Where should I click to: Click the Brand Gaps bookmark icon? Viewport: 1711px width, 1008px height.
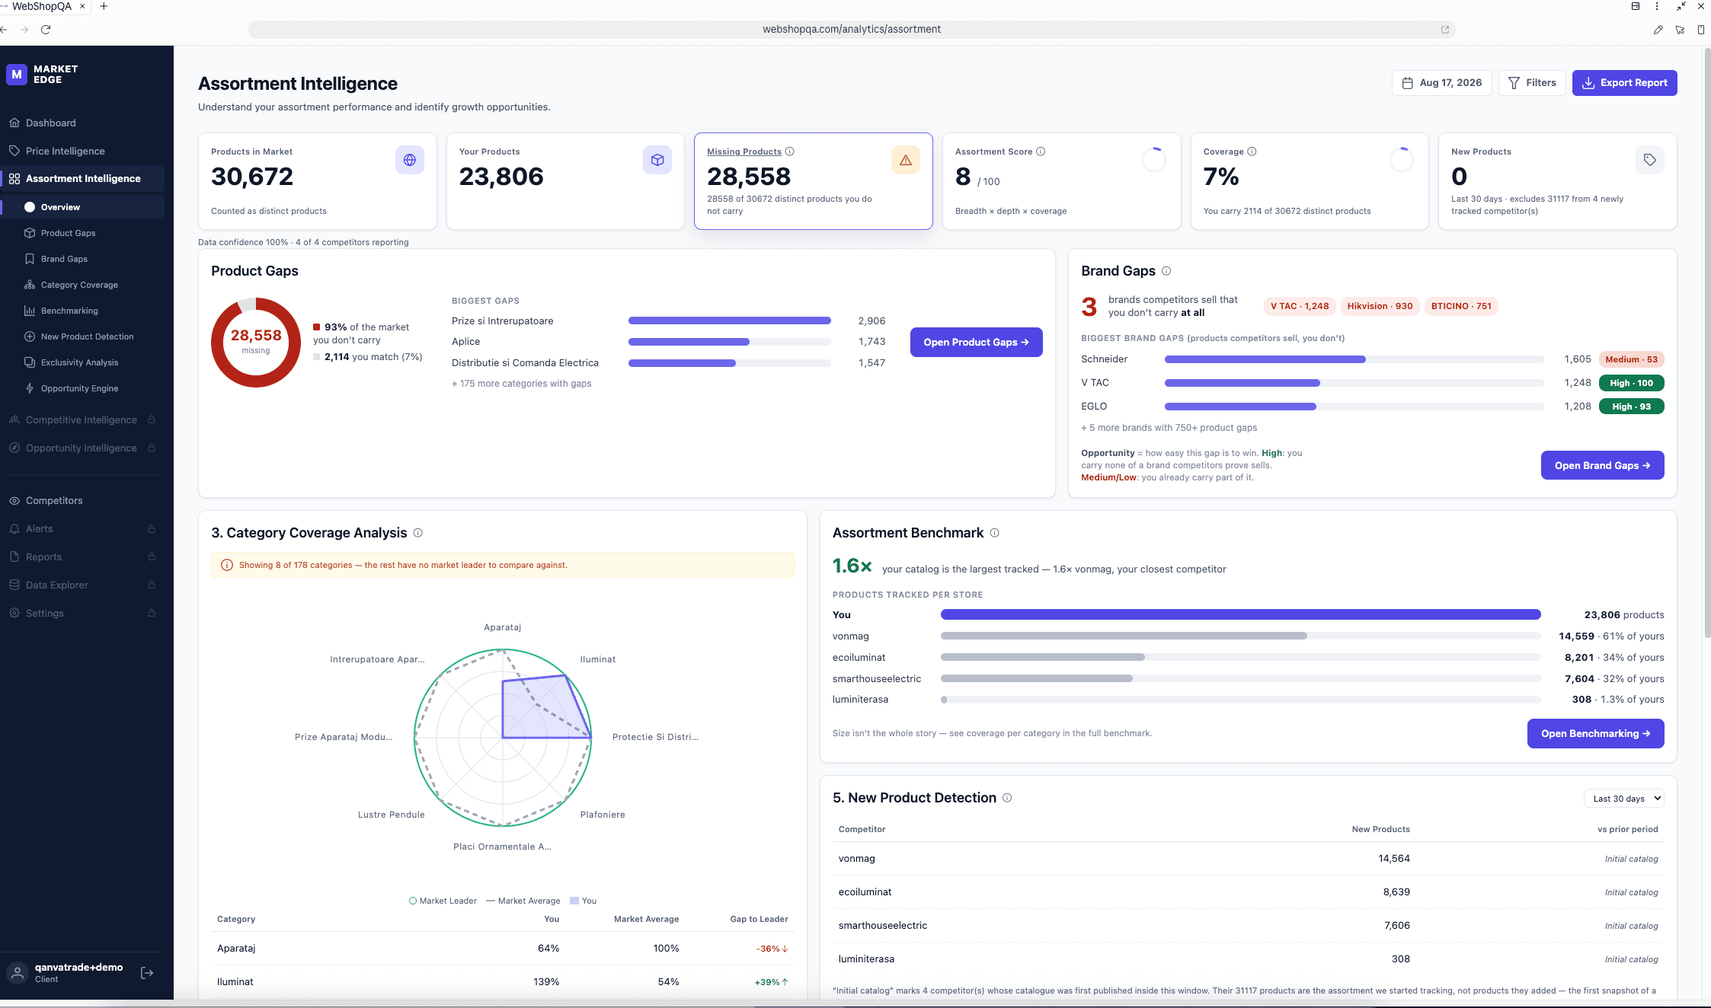click(x=30, y=259)
